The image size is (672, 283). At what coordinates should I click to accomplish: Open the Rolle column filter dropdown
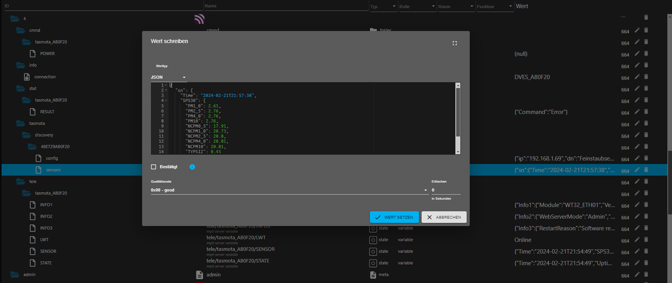[418, 7]
